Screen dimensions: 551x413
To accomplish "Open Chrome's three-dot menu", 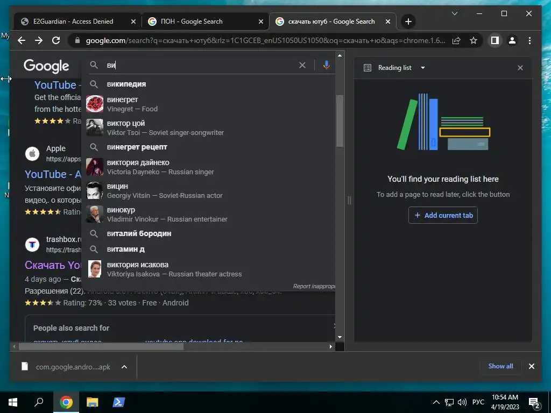I will (x=529, y=40).
